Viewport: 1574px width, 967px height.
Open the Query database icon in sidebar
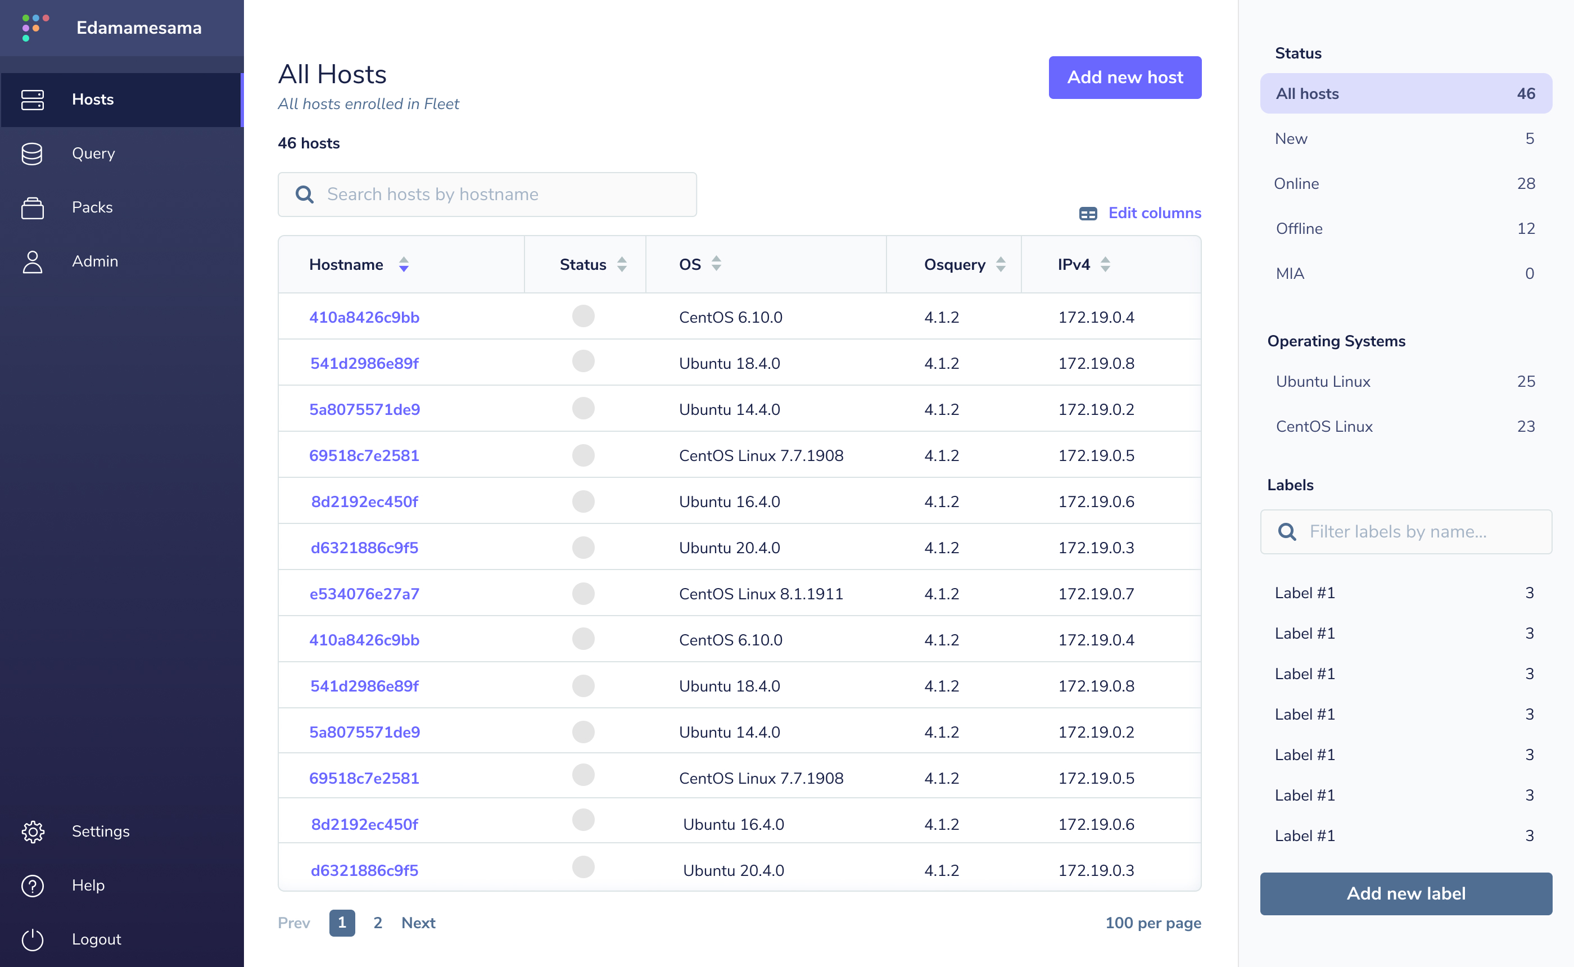pos(33,153)
